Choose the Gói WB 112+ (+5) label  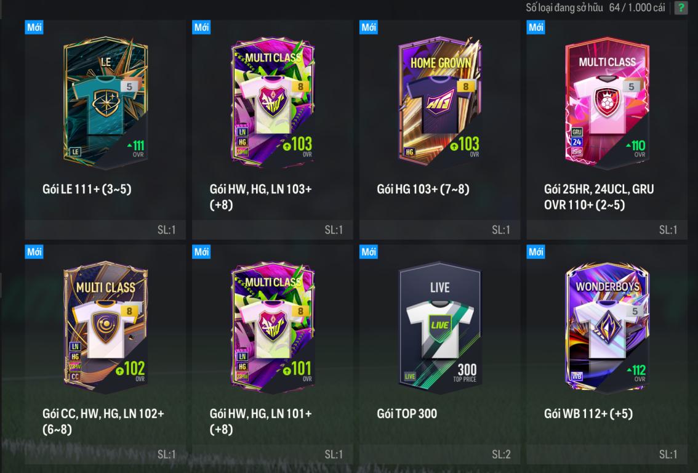[588, 414]
